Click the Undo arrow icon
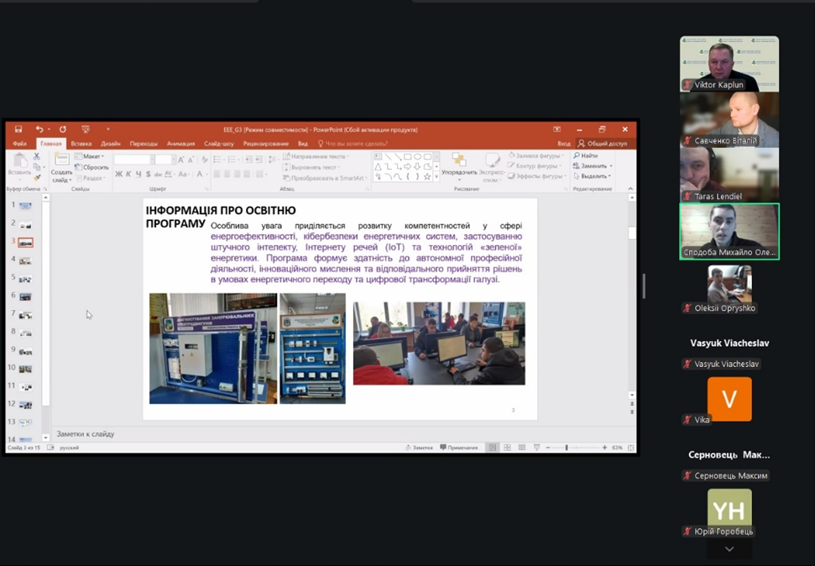This screenshot has height=566, width=815. [x=39, y=129]
